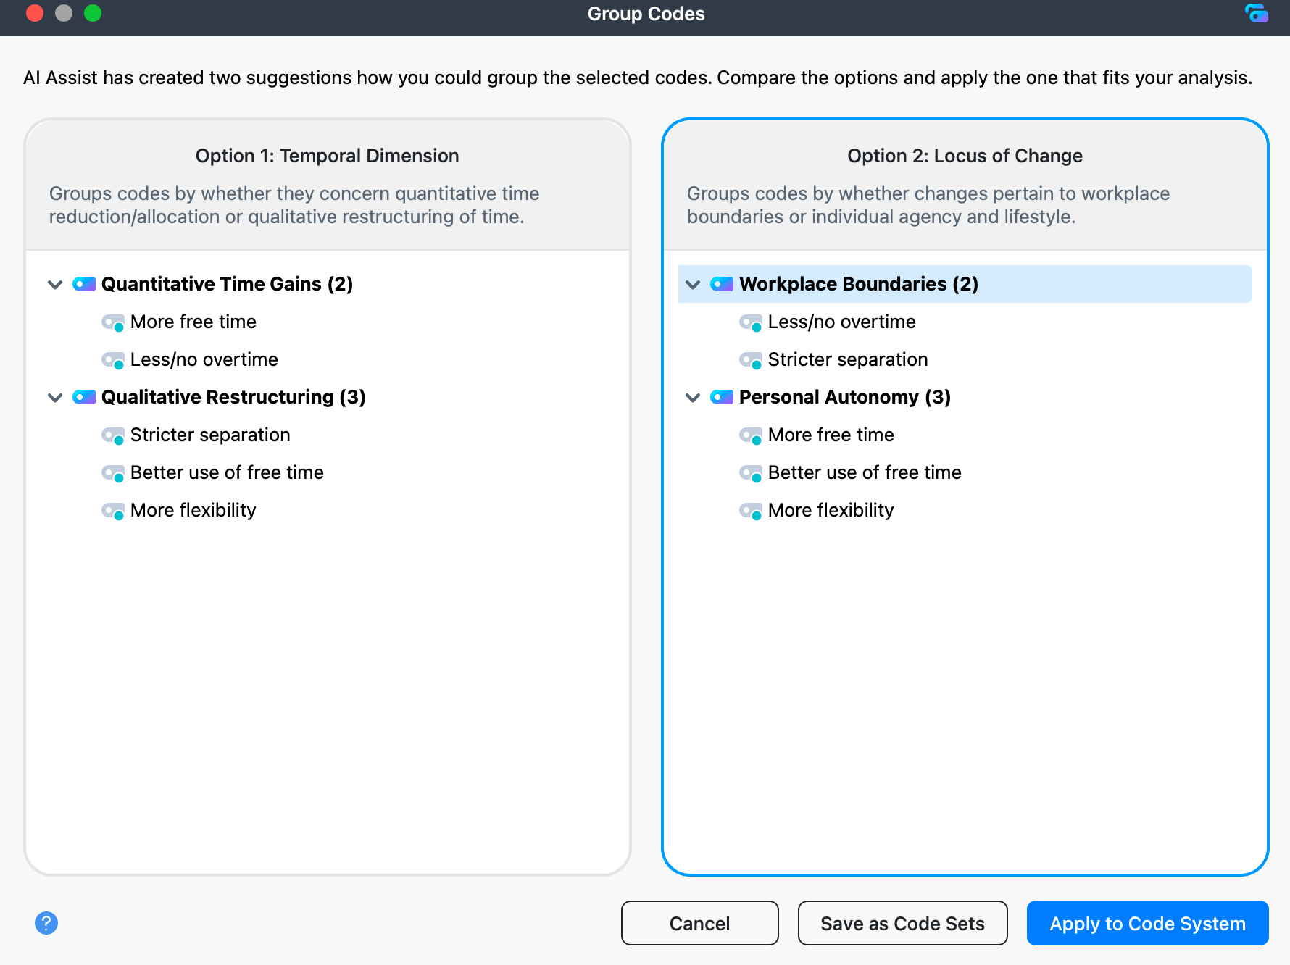
Task: Click the icon next to Stricter separation in Option 1
Action: 113,435
